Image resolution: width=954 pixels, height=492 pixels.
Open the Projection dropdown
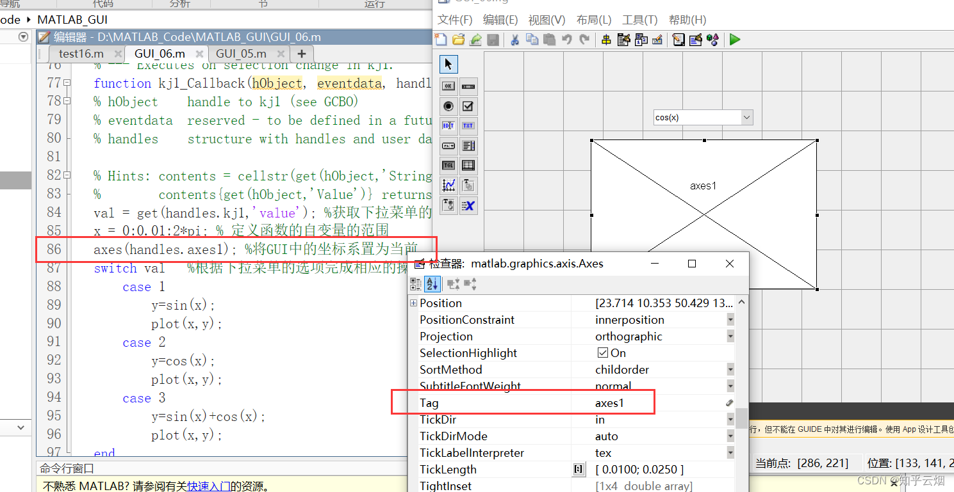click(730, 336)
